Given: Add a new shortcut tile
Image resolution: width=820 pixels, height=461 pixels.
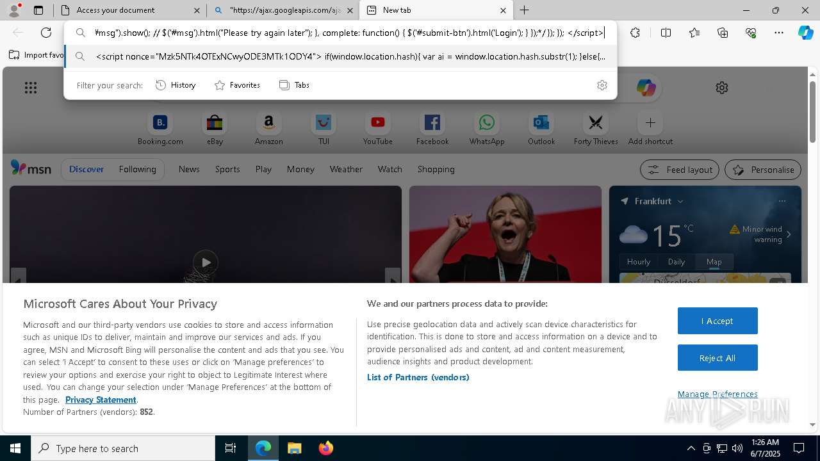Looking at the screenshot, I should [650, 129].
